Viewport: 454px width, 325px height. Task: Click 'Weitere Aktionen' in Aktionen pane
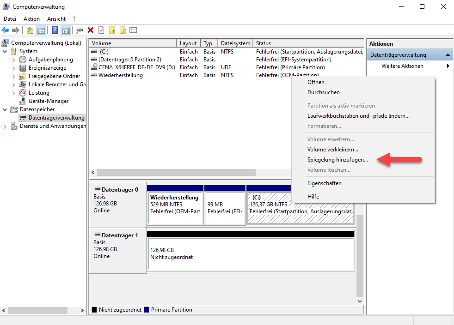point(402,66)
